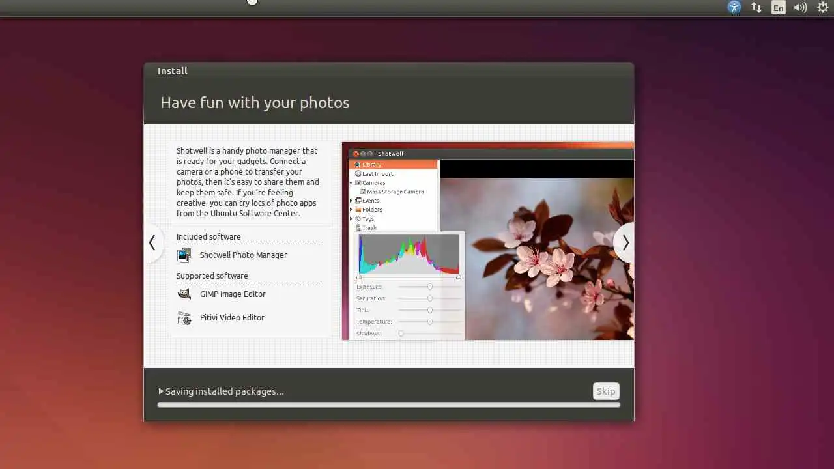Open the sound volume indicator
Screen dimensions: 834x469
click(x=800, y=7)
